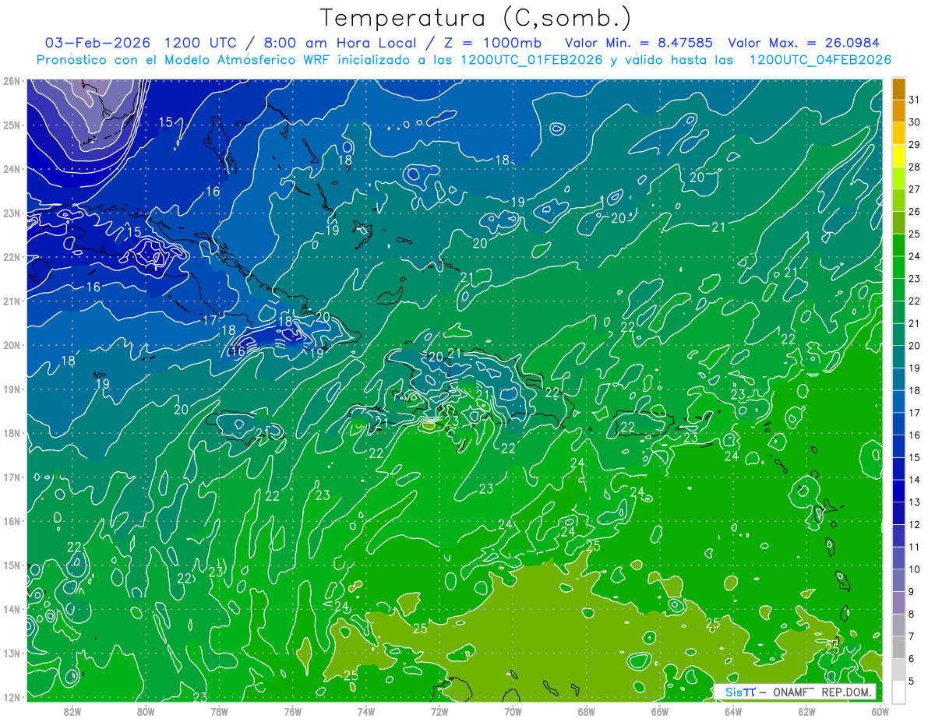The height and width of the screenshot is (722, 935).
Task: Click the "18N" latitude axis label
Action: click(11, 433)
